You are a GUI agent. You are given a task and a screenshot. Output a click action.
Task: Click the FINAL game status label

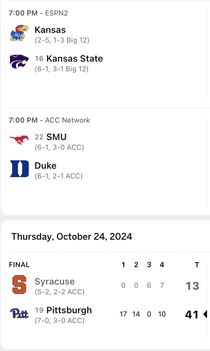(x=19, y=265)
